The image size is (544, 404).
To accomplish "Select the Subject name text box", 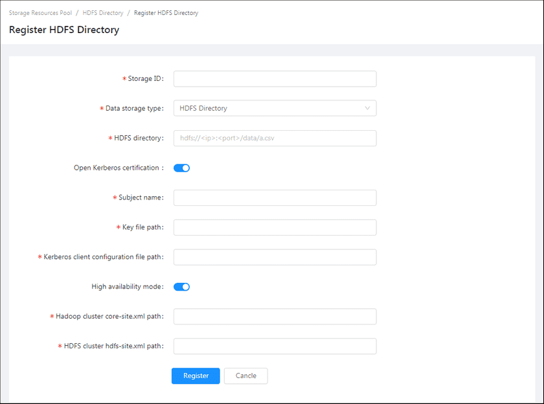I will tap(275, 197).
